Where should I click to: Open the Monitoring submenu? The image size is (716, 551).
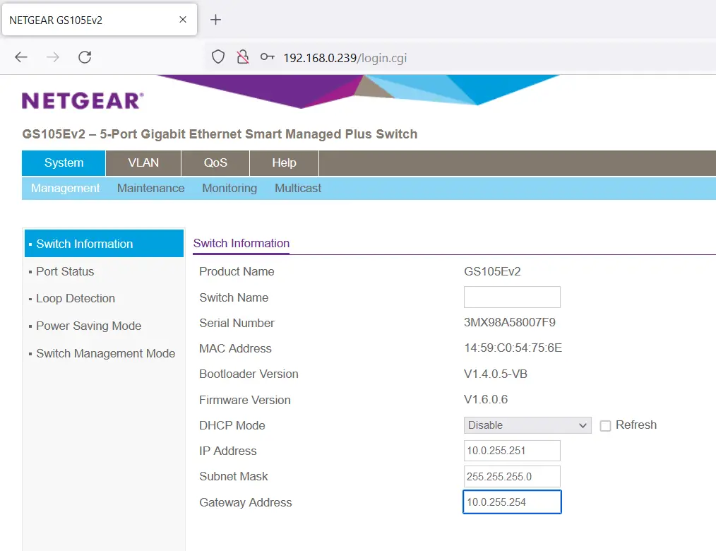point(229,188)
